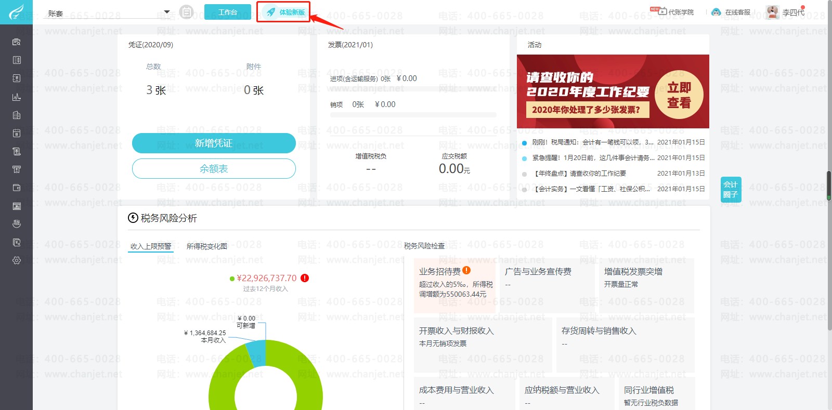Select the 收入上限预警 tab

pyautogui.click(x=150, y=246)
